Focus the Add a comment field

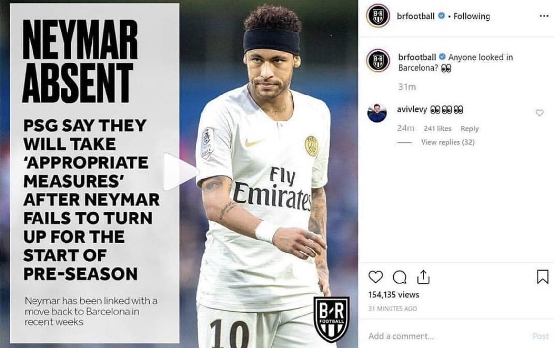pos(445,336)
